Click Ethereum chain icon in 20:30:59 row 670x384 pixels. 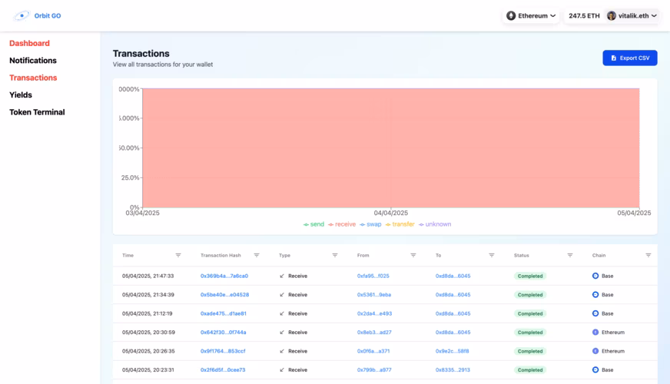click(595, 333)
